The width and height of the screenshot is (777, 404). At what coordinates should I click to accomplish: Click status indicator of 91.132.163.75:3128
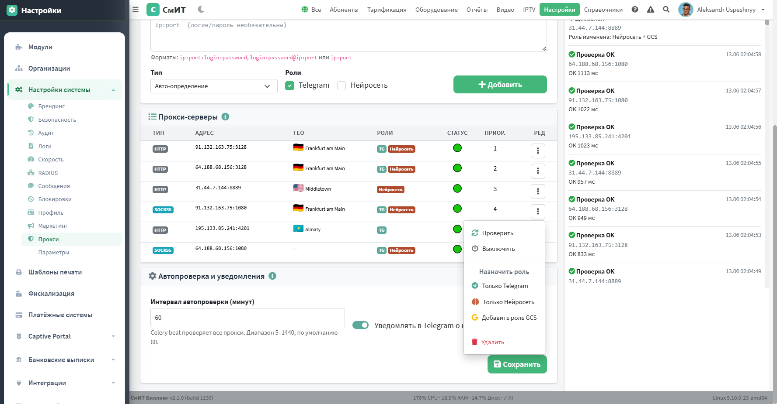pos(457,148)
